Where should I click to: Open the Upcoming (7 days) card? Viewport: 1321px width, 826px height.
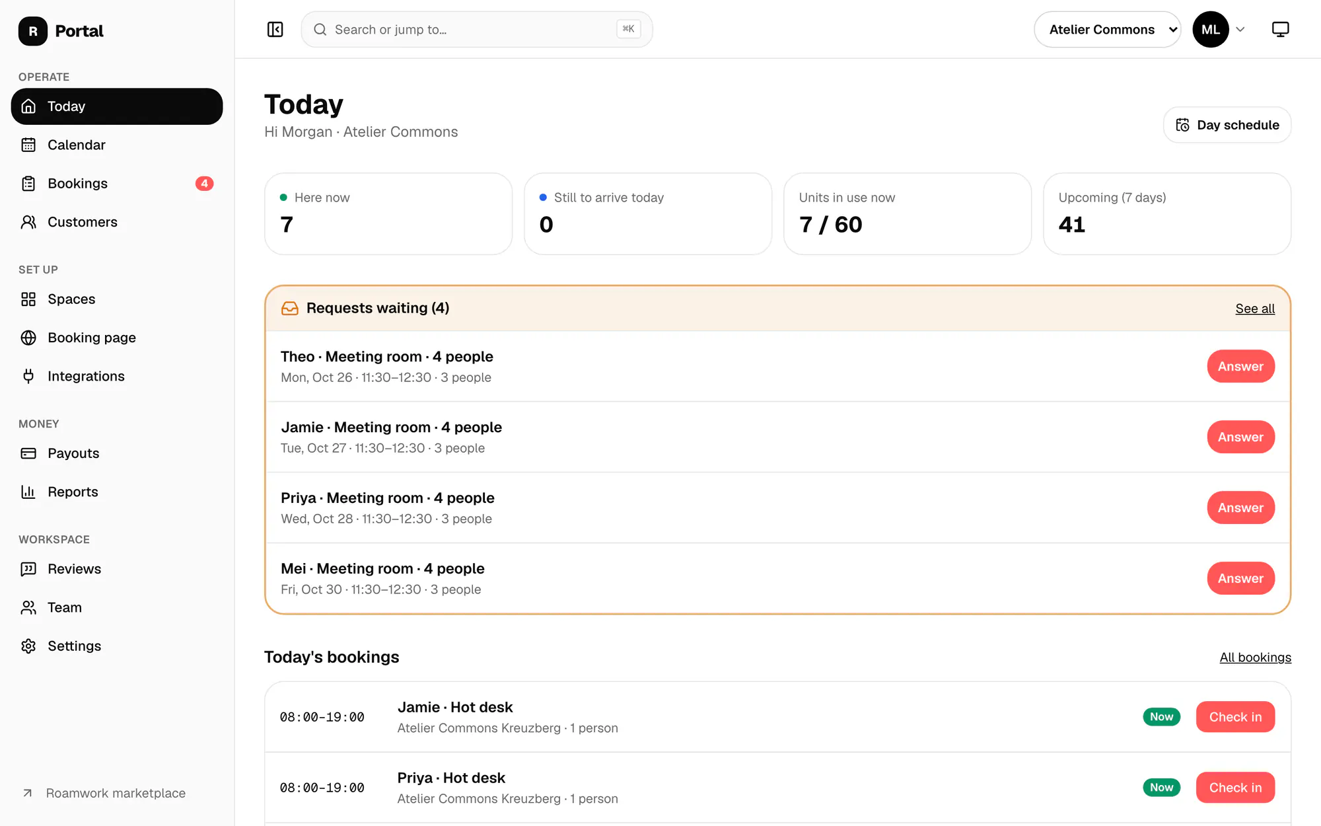[1167, 214]
